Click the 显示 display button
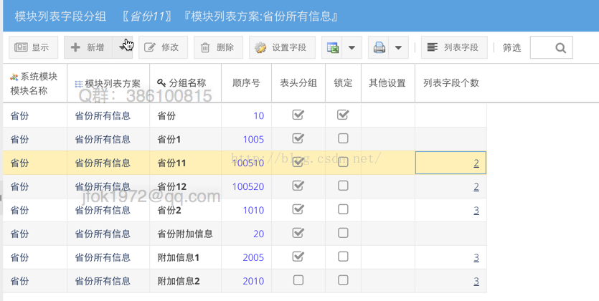Viewport: 599px width, 301px height. [33, 47]
